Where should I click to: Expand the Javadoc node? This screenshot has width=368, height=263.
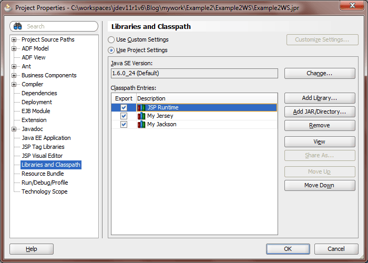(14, 129)
